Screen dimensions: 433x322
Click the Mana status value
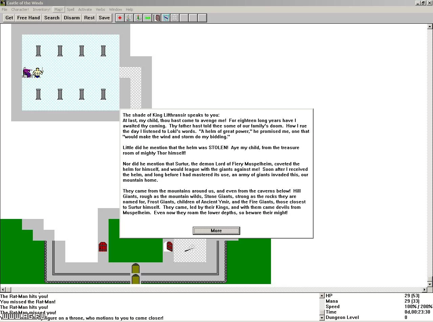[412, 301]
